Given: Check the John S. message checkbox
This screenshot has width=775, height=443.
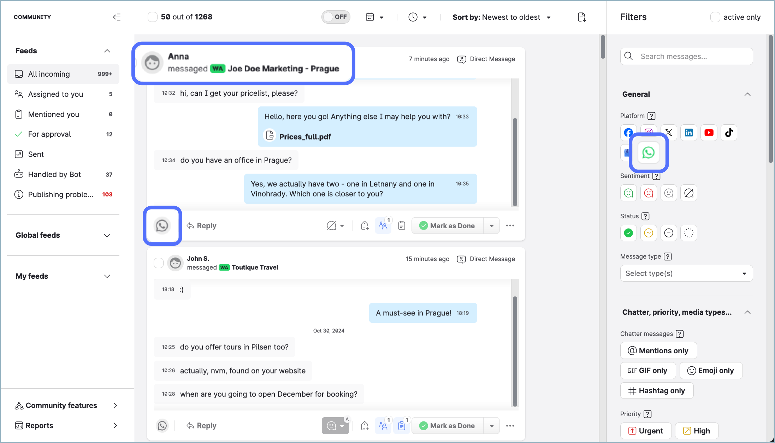Looking at the screenshot, I should click(x=159, y=263).
